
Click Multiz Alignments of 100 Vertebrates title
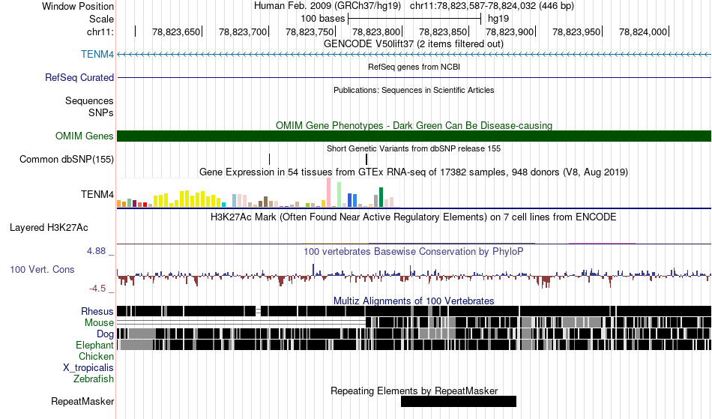[x=414, y=301]
